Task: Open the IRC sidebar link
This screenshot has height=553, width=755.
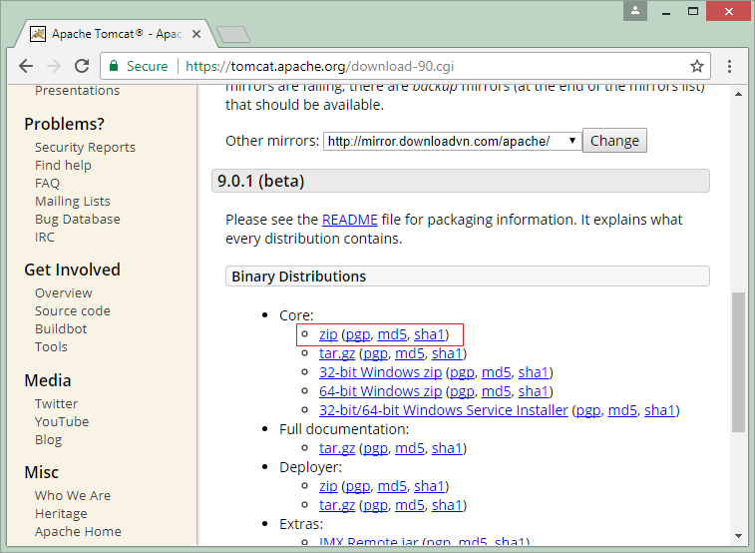Action: [44, 237]
